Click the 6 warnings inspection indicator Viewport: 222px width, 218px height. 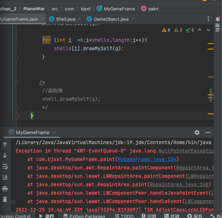[166, 30]
